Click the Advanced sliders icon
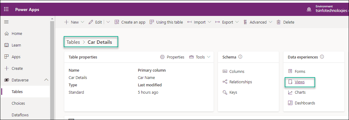 pos(245,22)
